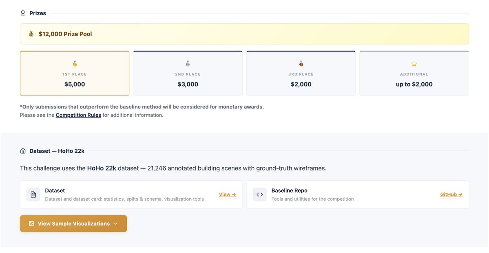Click the dataset card description about statistics, splits
This screenshot has width=489, height=253.
coord(124,199)
